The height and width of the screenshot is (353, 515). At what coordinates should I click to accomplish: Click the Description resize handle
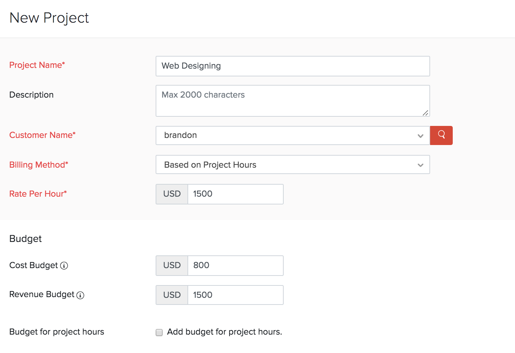[x=426, y=113]
